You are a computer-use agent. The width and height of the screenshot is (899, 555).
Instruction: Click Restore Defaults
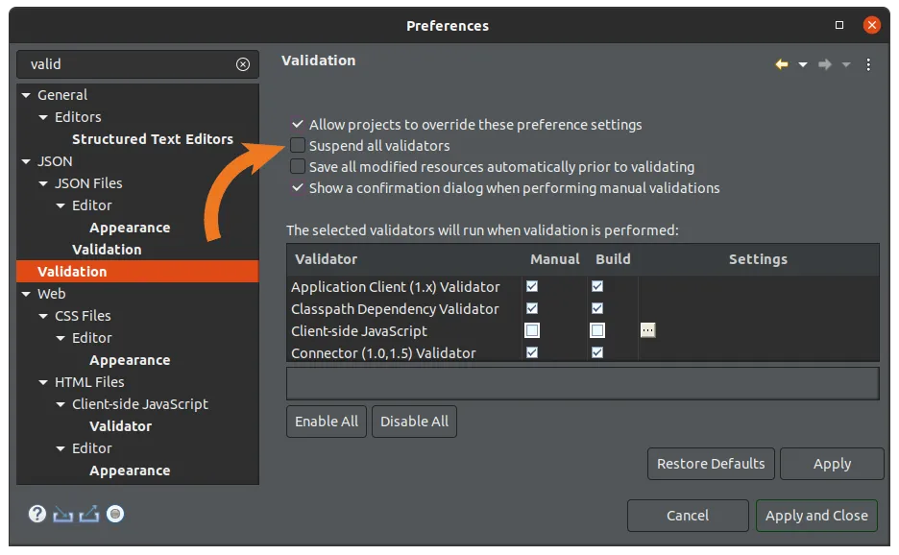pyautogui.click(x=711, y=463)
